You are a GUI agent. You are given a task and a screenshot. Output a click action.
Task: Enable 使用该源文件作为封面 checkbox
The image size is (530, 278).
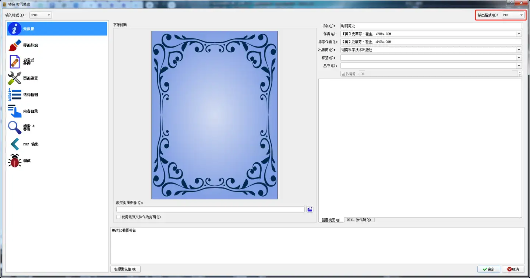tap(119, 217)
